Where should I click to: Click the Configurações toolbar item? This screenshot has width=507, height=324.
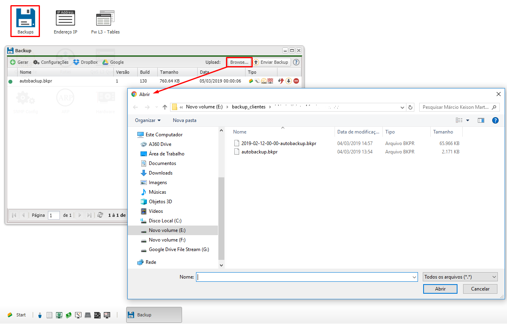point(51,62)
